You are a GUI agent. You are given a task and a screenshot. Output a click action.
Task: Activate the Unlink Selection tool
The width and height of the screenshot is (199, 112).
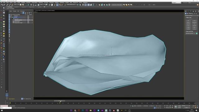(x=10, y=5)
